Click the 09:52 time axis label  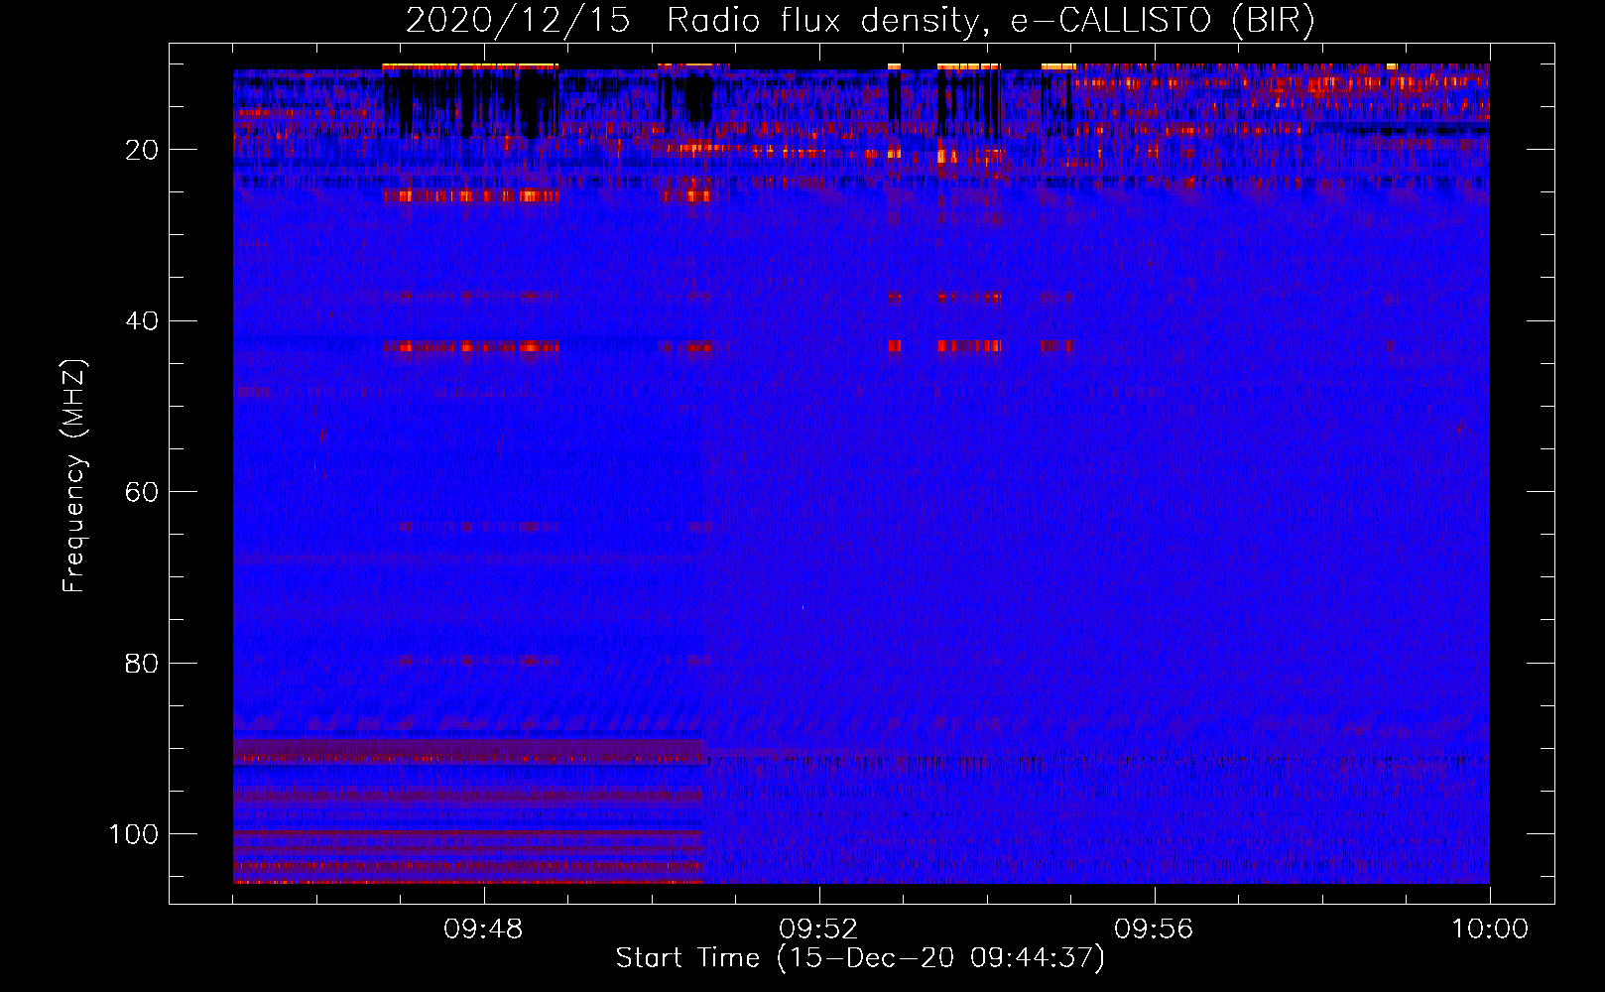818,930
